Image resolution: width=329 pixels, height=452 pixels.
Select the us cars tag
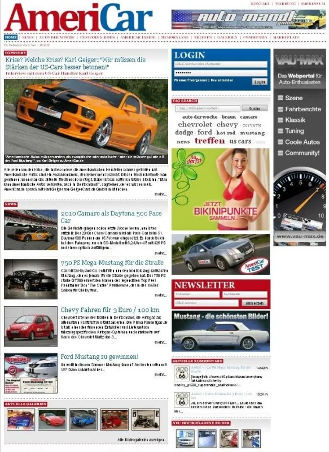(x=240, y=141)
